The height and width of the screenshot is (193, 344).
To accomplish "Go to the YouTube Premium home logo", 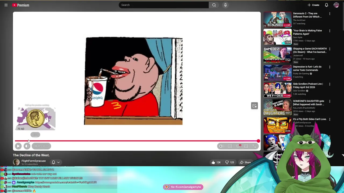I will click(x=21, y=5).
